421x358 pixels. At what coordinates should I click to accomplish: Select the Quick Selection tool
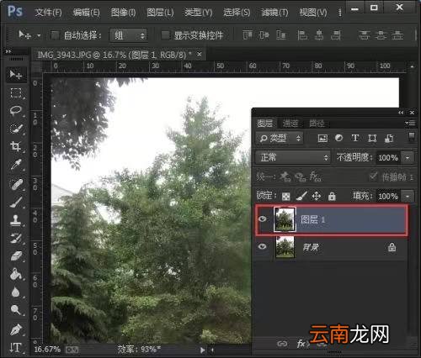point(16,129)
